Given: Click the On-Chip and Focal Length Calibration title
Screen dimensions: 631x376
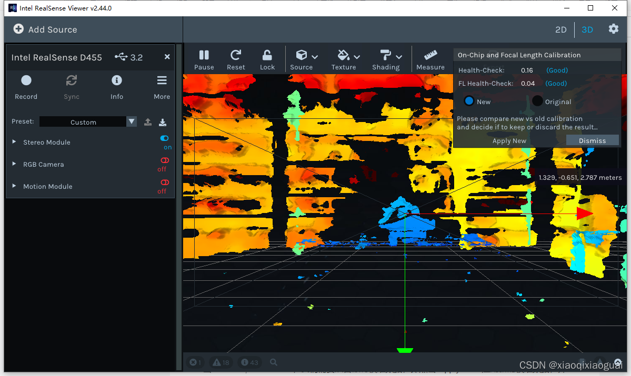Looking at the screenshot, I should pos(519,55).
